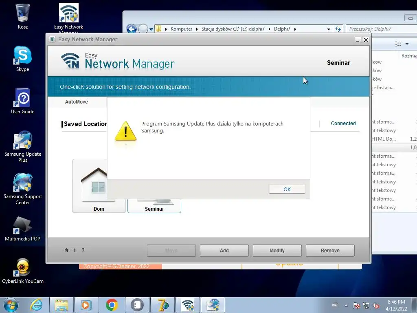The height and width of the screenshot is (313, 417).
Task: Launch Samsung Update Plus desktop shortcut
Action: click(x=23, y=146)
